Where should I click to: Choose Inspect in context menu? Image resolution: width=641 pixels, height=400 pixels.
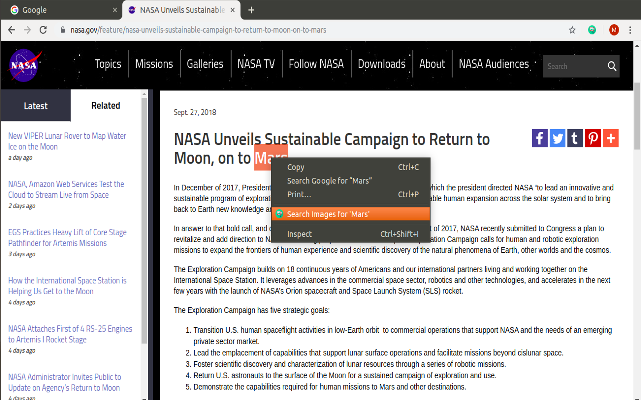(351, 234)
